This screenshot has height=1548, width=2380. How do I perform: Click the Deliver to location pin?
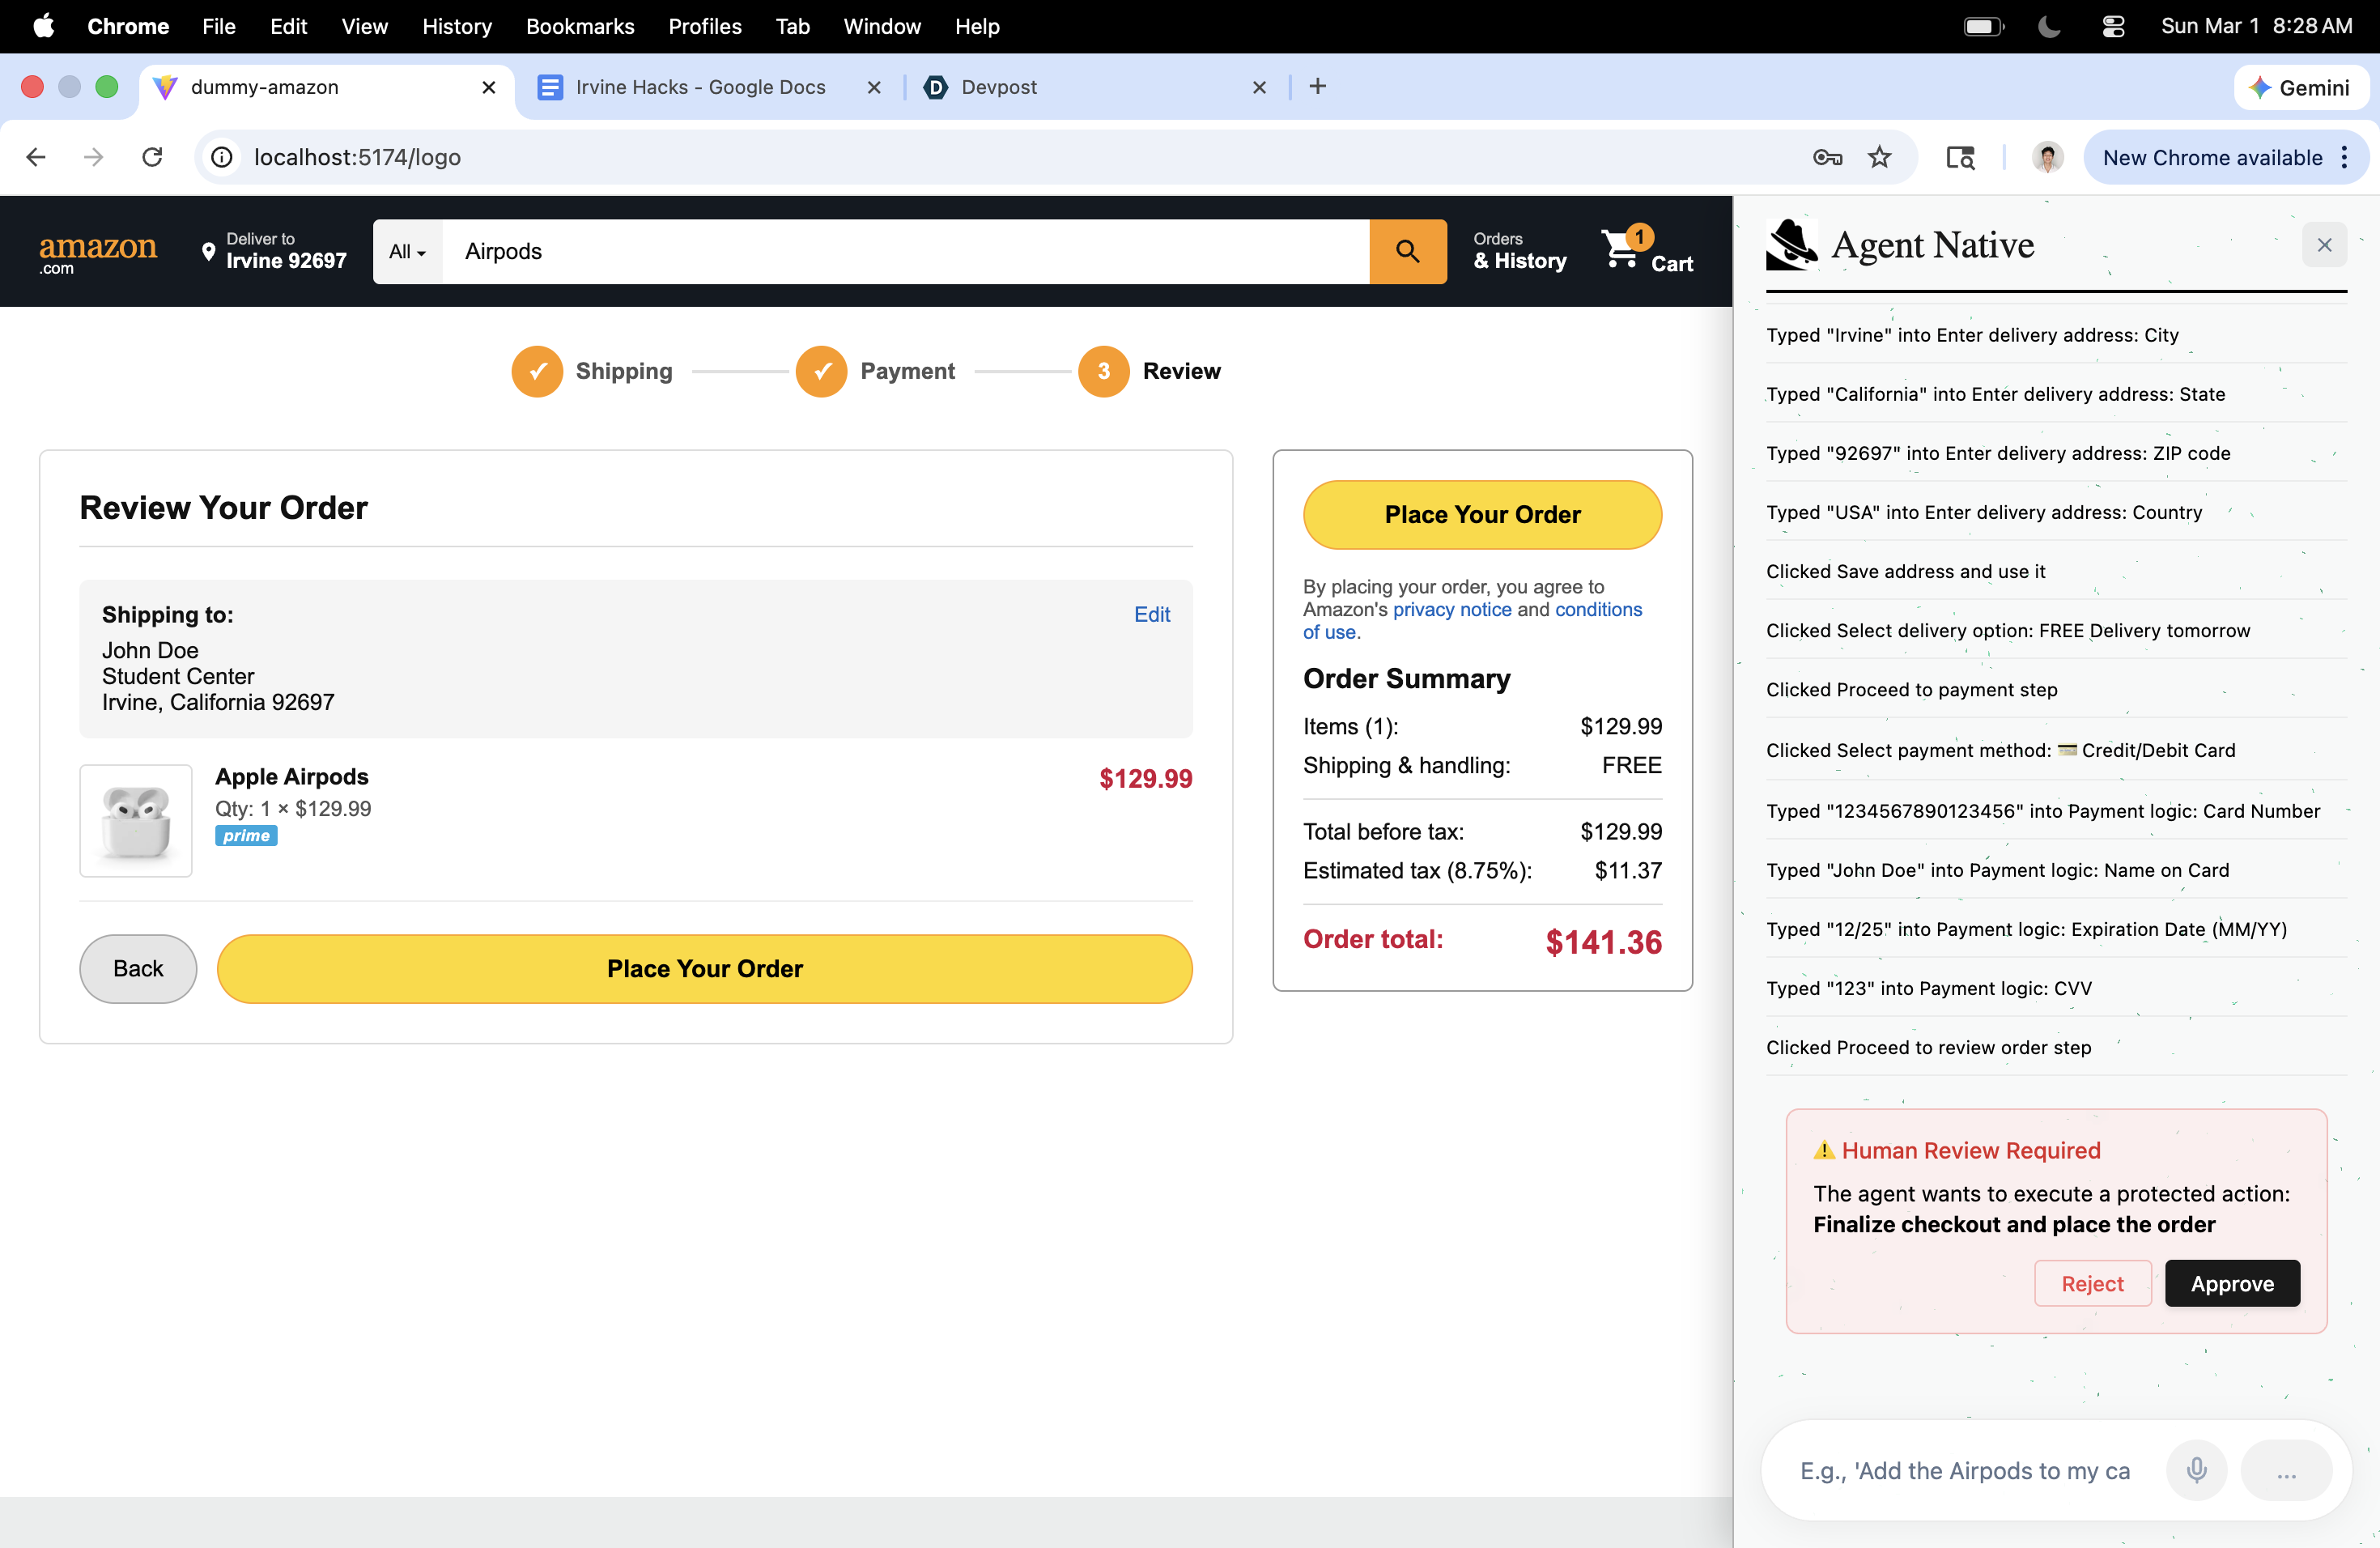tap(208, 251)
